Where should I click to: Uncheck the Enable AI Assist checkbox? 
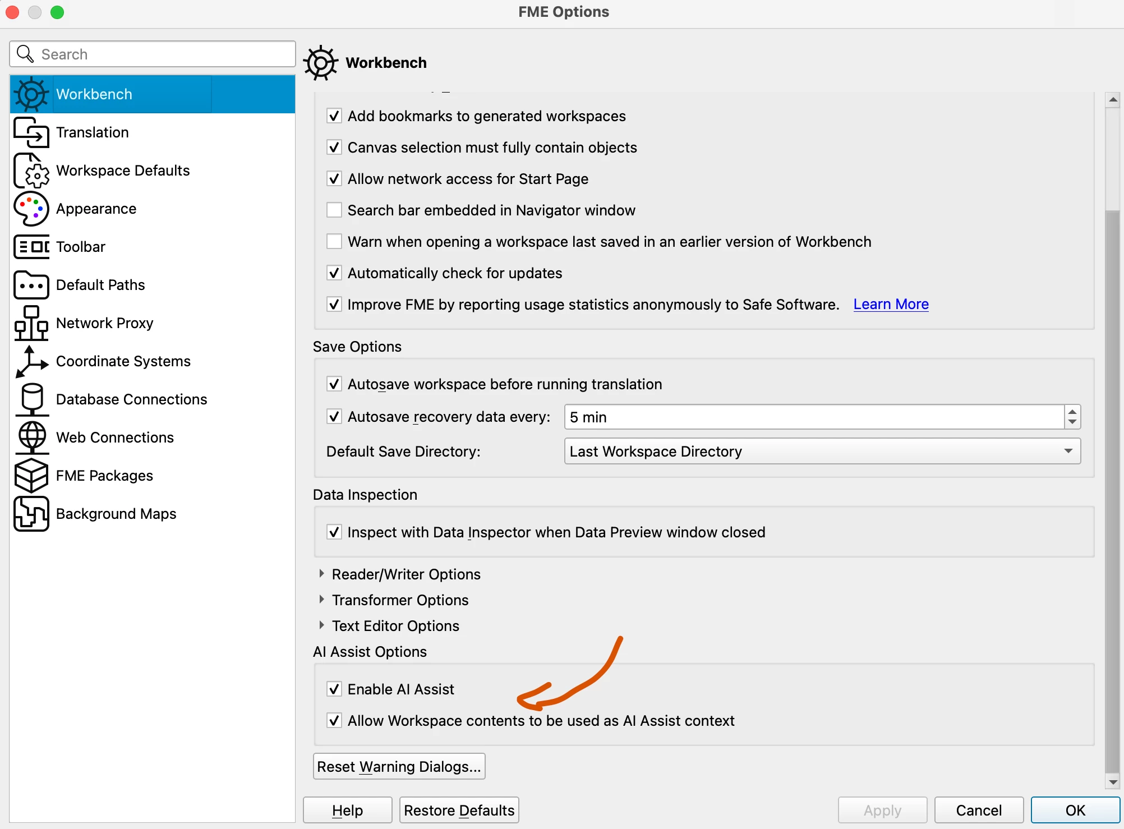coord(334,689)
